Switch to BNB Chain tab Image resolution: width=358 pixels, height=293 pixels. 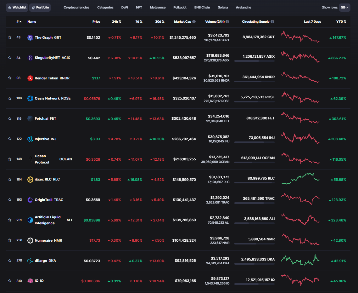[x=202, y=8]
